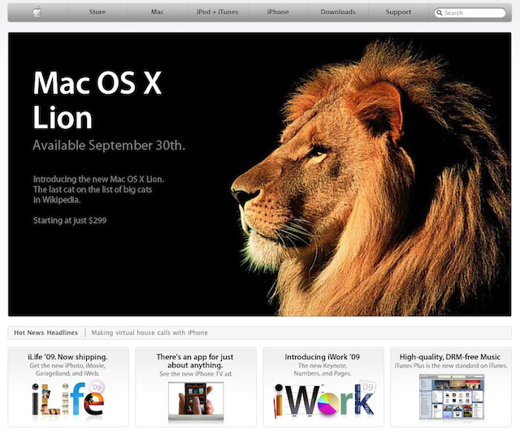Open "Introducing iWork '09" promo heading
The height and width of the screenshot is (430, 520).
click(323, 357)
